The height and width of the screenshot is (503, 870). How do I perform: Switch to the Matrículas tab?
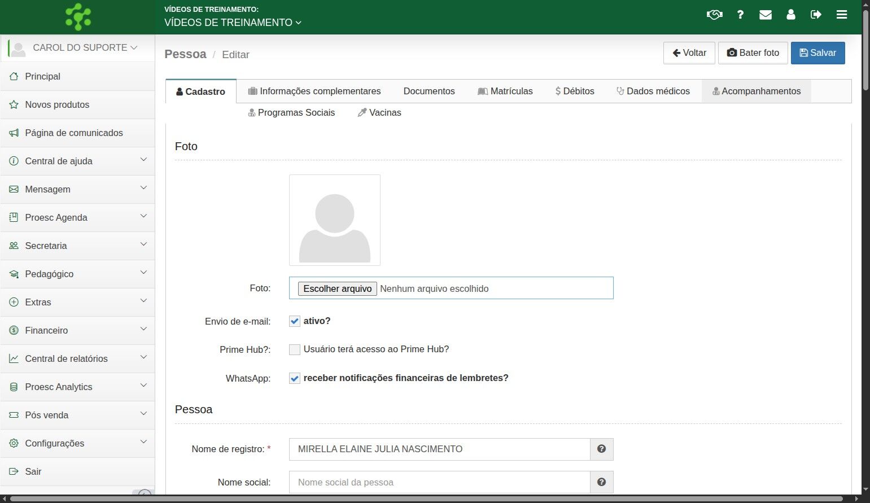(505, 91)
